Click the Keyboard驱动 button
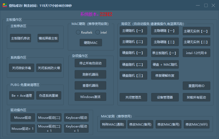Image resolution: width=219 pixels, height=139 pixels. tap(76, 117)
